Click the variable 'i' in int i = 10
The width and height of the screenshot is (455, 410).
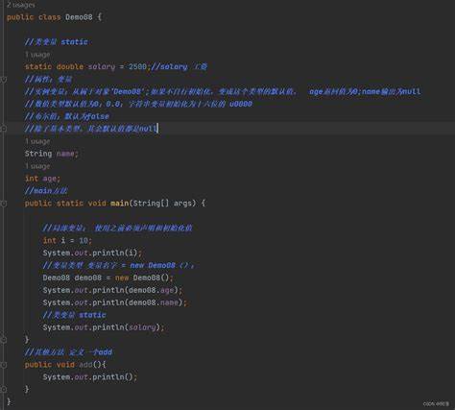63,240
